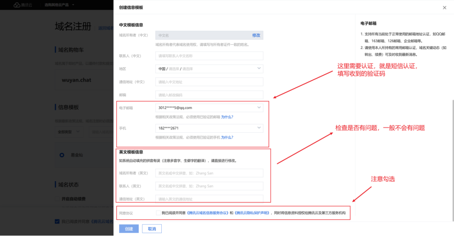Check the 同意协议 agreement checkbox
This screenshot has height=236, width=454.
tap(158, 213)
